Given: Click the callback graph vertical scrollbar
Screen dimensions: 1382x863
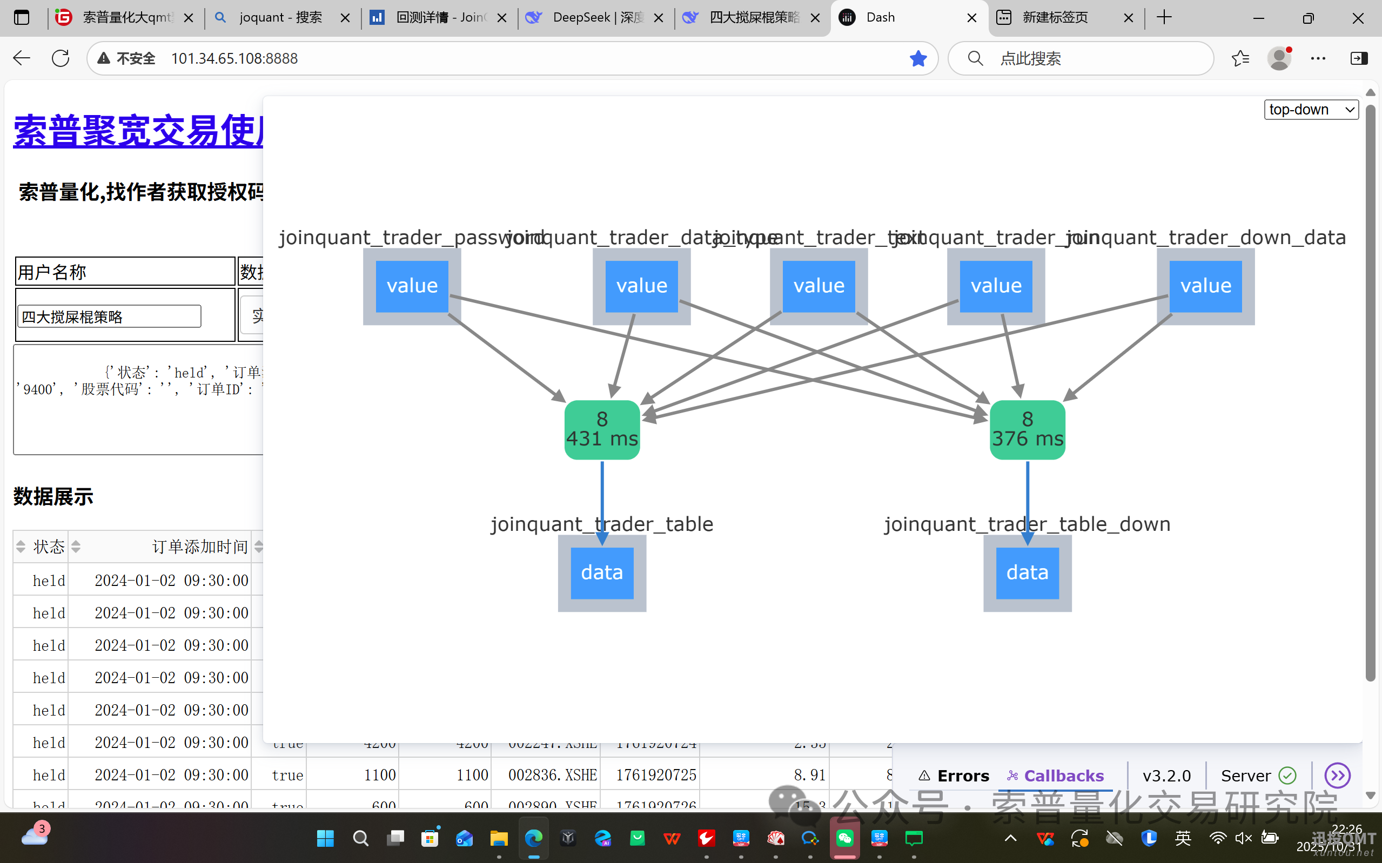Looking at the screenshot, I should pyautogui.click(x=1370, y=394).
